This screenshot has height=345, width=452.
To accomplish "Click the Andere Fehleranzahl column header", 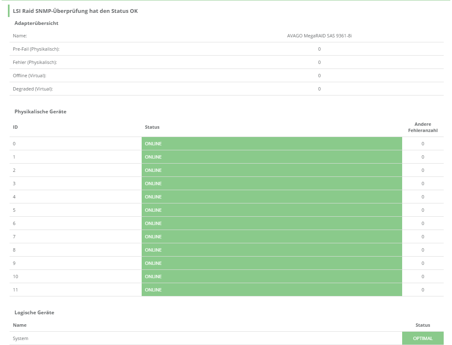I will click(x=423, y=127).
